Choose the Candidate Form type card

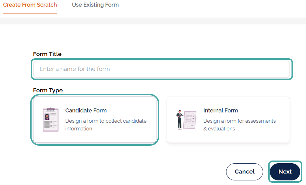[94, 120]
